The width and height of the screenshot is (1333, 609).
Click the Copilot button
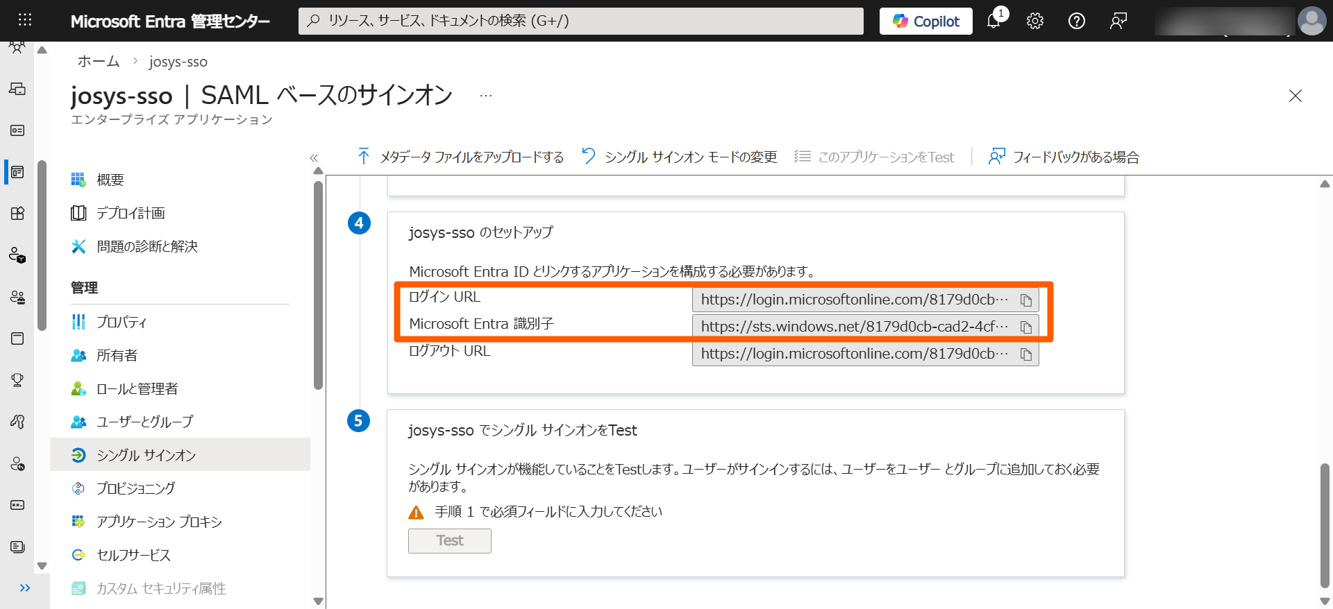[x=925, y=21]
